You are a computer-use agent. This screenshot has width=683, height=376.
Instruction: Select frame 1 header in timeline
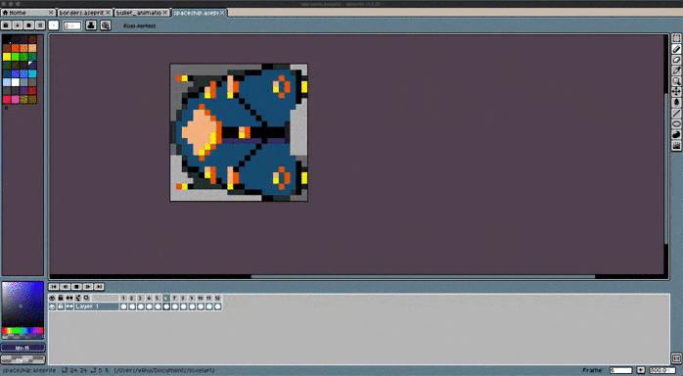pos(123,298)
